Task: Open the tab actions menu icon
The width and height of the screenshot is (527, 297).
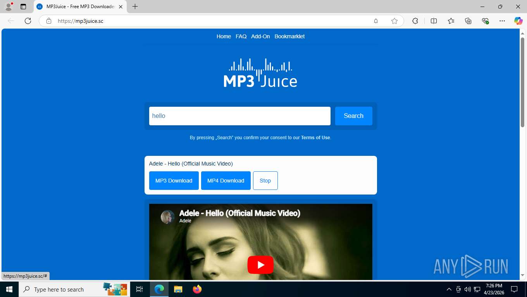Action: (23, 7)
